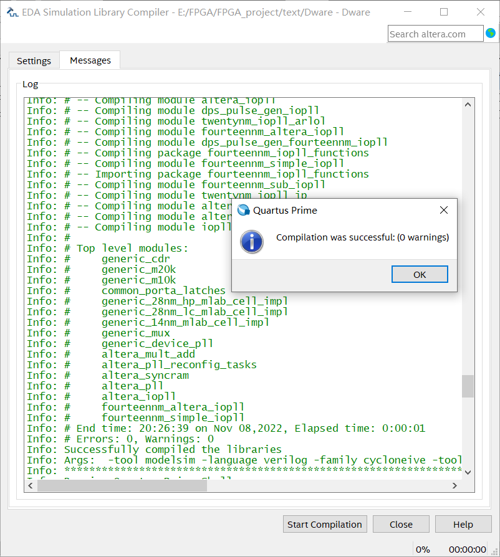Click the 'altera_pll_reconfig_tasks' log entry

click(179, 365)
